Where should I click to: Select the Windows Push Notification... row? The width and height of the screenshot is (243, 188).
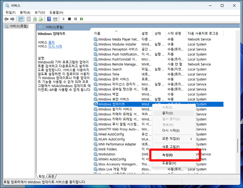click(x=158, y=54)
